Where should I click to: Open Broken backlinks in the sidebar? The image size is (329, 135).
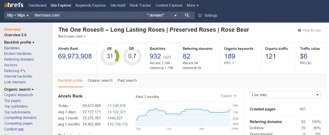[x=18, y=54]
